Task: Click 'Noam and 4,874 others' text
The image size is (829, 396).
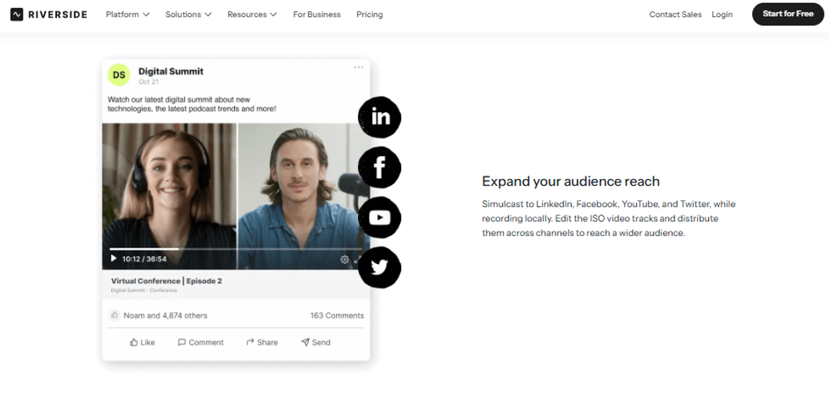Action: click(165, 315)
